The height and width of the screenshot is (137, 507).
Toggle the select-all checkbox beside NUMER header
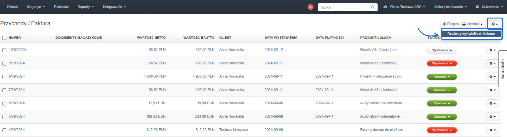point(4,38)
